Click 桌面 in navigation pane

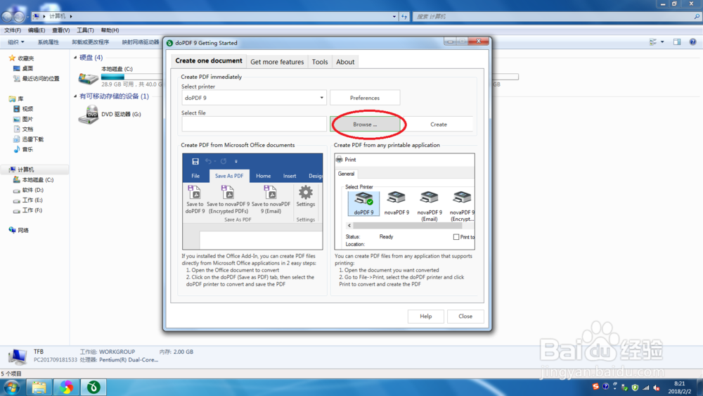point(27,69)
